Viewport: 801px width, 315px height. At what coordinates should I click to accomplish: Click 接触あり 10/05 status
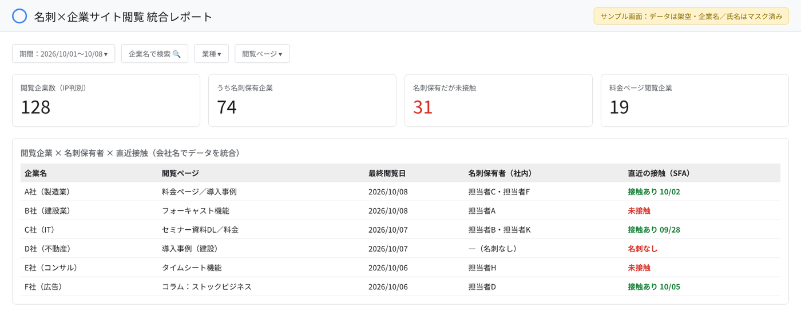[654, 286]
